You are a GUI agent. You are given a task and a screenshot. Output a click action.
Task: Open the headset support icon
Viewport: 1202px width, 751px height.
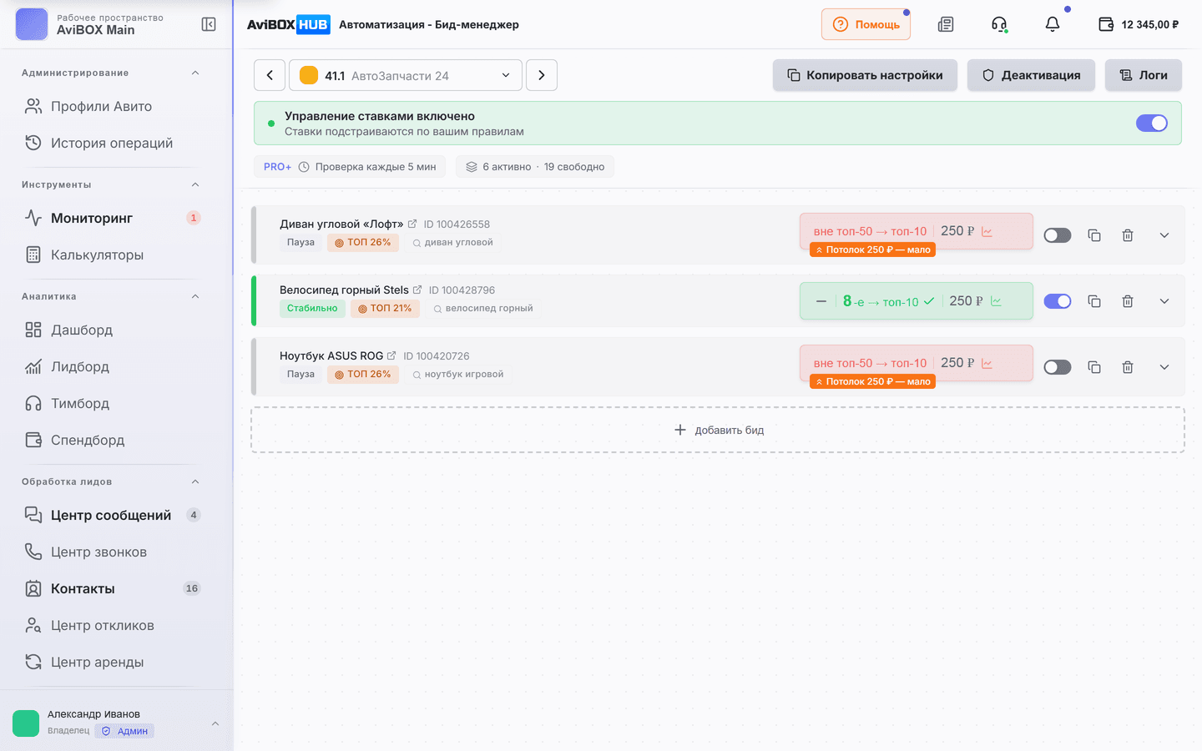click(999, 24)
